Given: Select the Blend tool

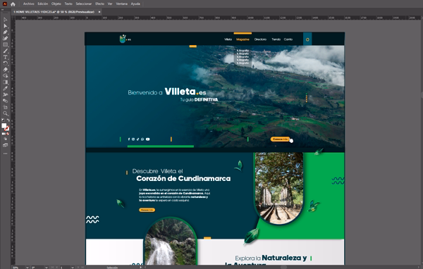Looking at the screenshot, I should click(x=5, y=101).
